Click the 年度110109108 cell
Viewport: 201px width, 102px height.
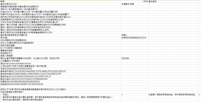61,69
